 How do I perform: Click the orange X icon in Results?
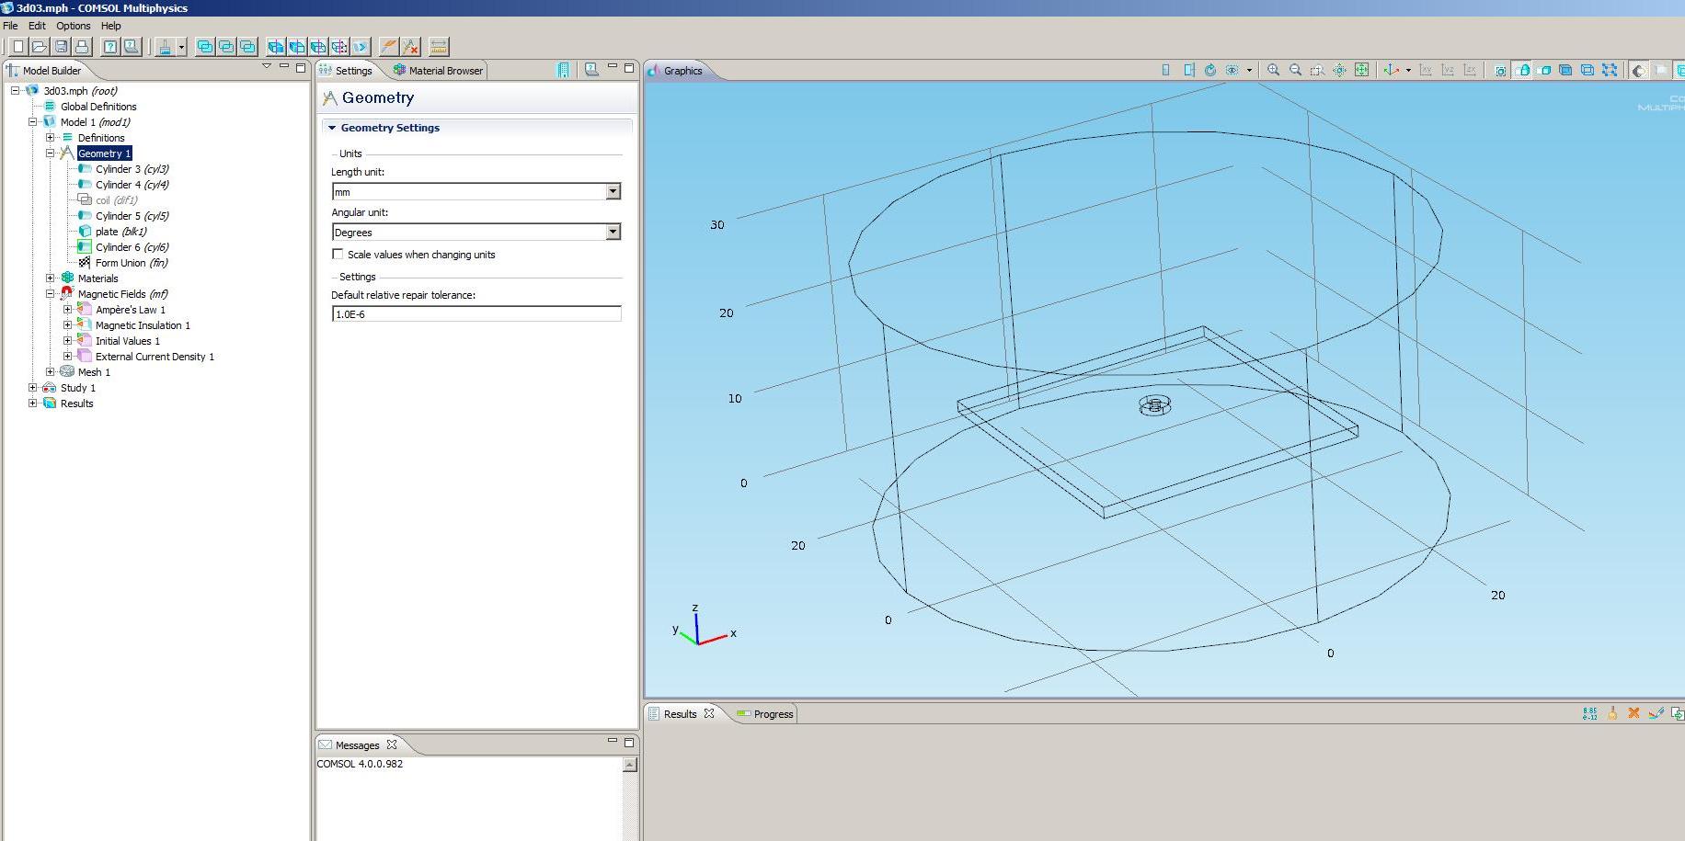[x=1633, y=713]
